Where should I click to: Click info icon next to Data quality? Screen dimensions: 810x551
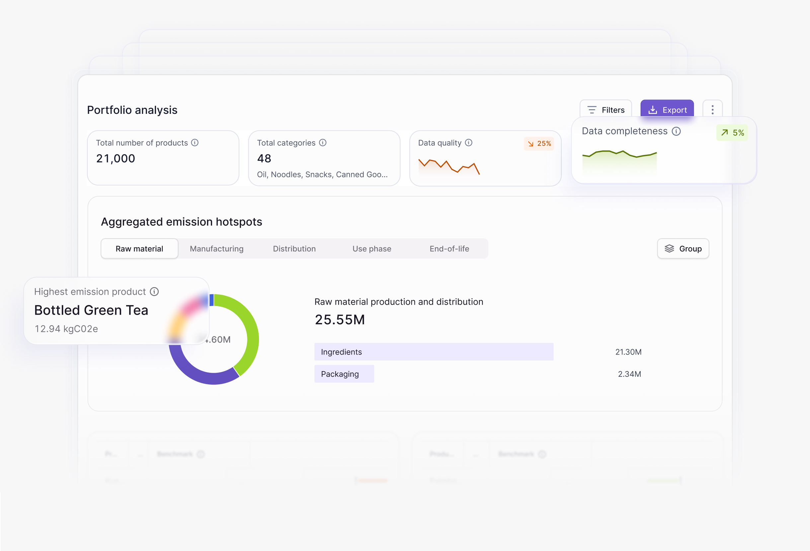(468, 142)
